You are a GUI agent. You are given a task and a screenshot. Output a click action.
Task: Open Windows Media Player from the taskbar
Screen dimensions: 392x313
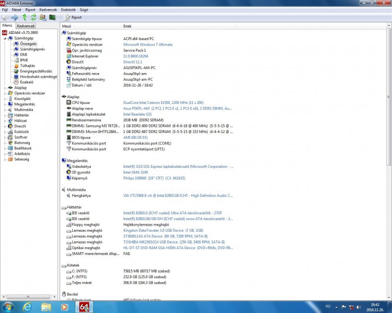click(x=64, y=307)
